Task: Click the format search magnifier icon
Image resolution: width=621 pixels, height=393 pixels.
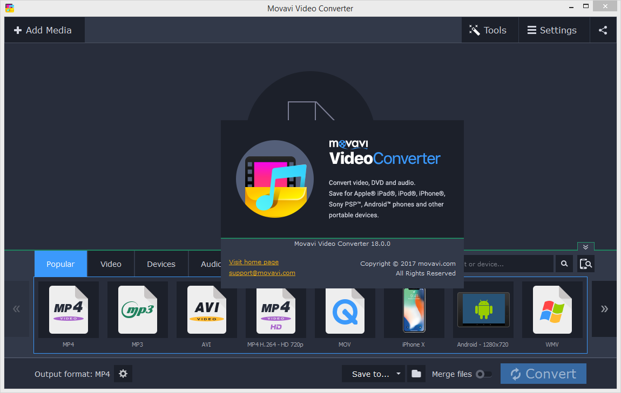Action: (x=564, y=264)
